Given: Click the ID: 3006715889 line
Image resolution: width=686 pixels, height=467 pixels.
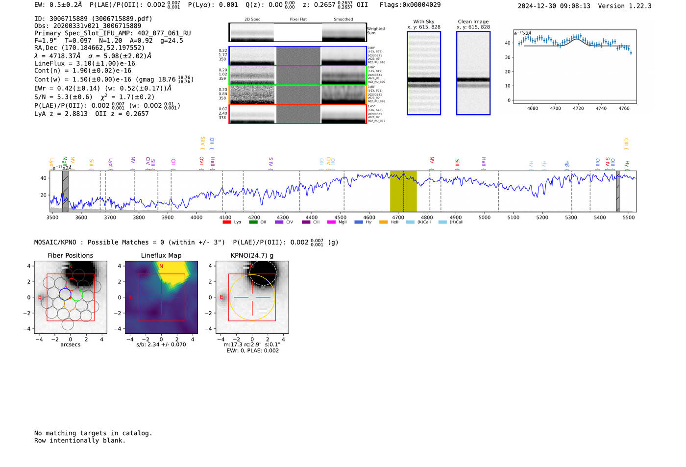Looking at the screenshot, I should click(93, 19).
